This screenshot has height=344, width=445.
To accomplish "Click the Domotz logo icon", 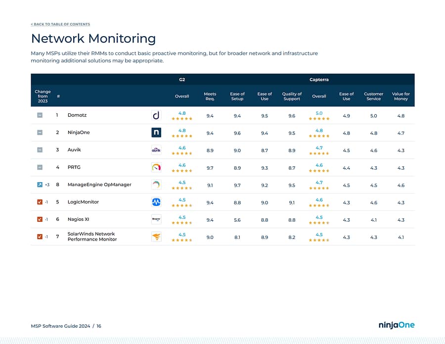I will pos(156,115).
